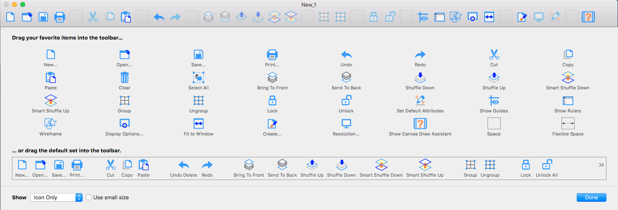Click the Save icon in top toolbar
The width and height of the screenshot is (618, 210).
pyautogui.click(x=43, y=17)
